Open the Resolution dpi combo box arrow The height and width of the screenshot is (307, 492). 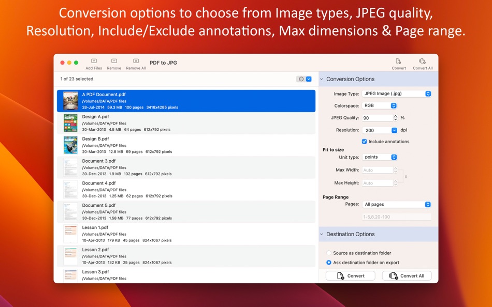click(x=395, y=130)
